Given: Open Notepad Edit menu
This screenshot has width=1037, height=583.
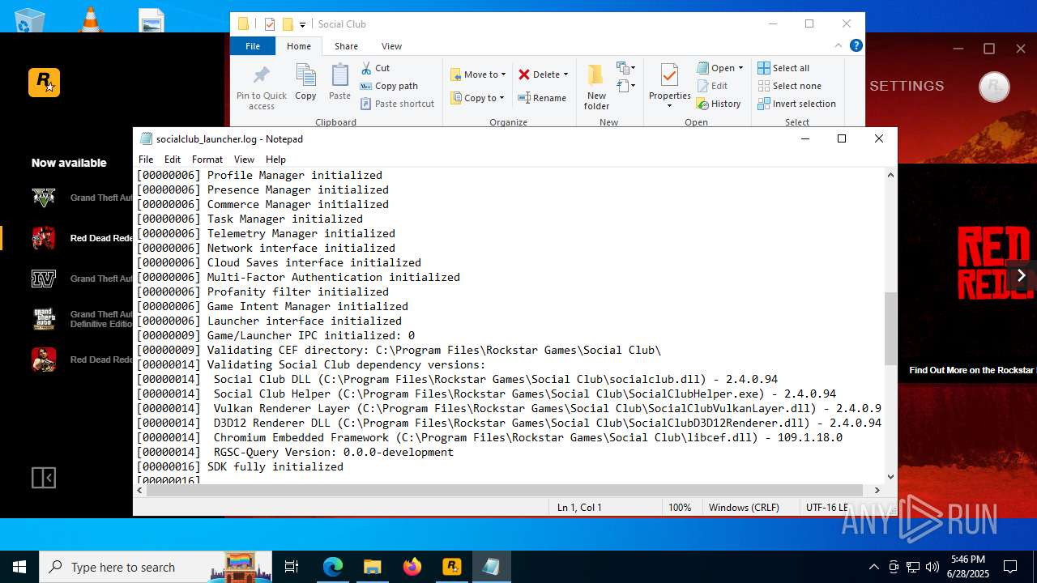Looking at the screenshot, I should click(173, 160).
